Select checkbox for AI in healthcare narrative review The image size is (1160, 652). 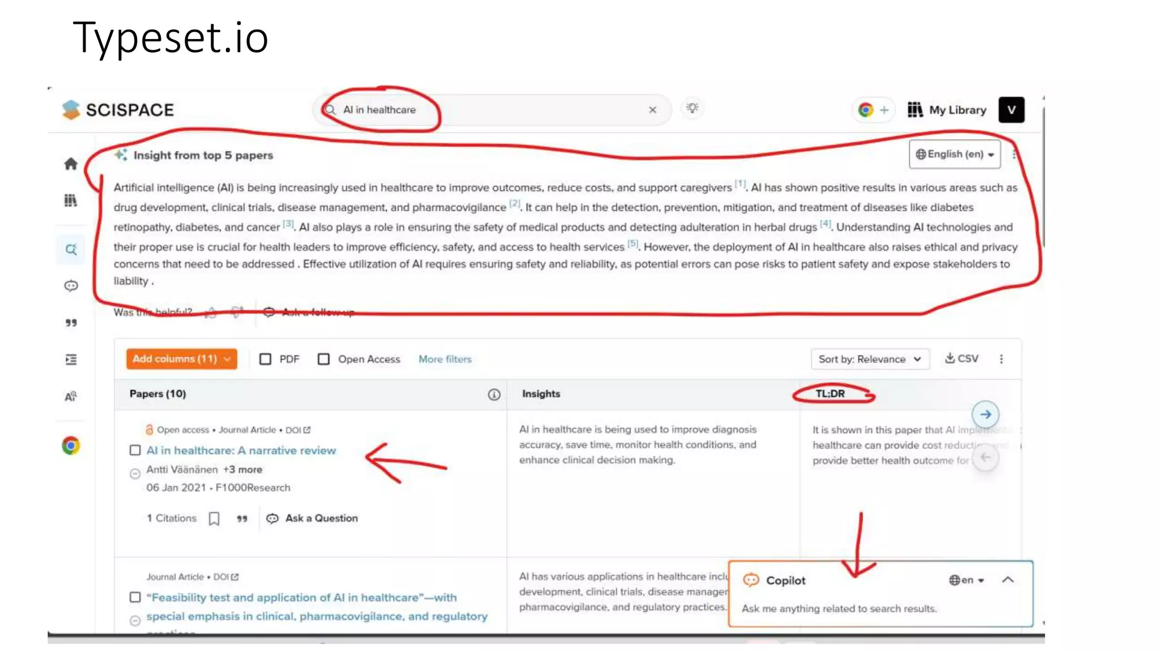coord(135,451)
